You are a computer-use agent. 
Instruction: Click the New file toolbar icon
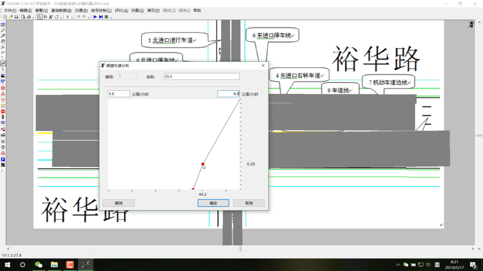pyautogui.click(x=5, y=17)
